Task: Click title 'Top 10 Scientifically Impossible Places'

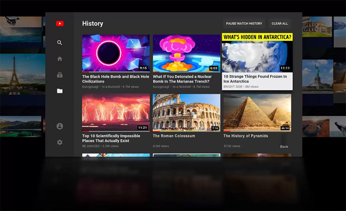Action: [x=111, y=138]
